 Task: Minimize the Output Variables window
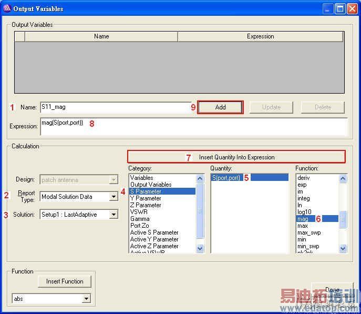click(x=327, y=9)
